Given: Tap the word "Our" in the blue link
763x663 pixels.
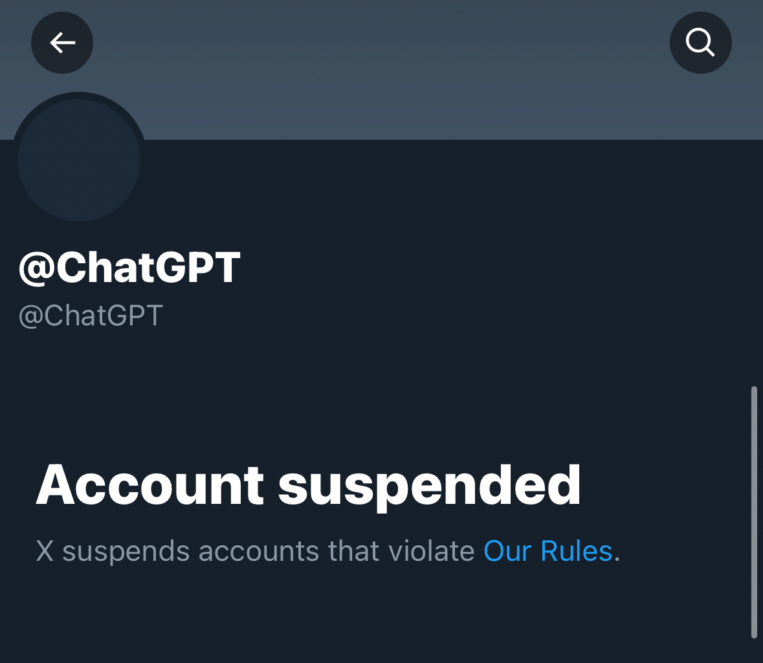Looking at the screenshot, I should [x=508, y=552].
